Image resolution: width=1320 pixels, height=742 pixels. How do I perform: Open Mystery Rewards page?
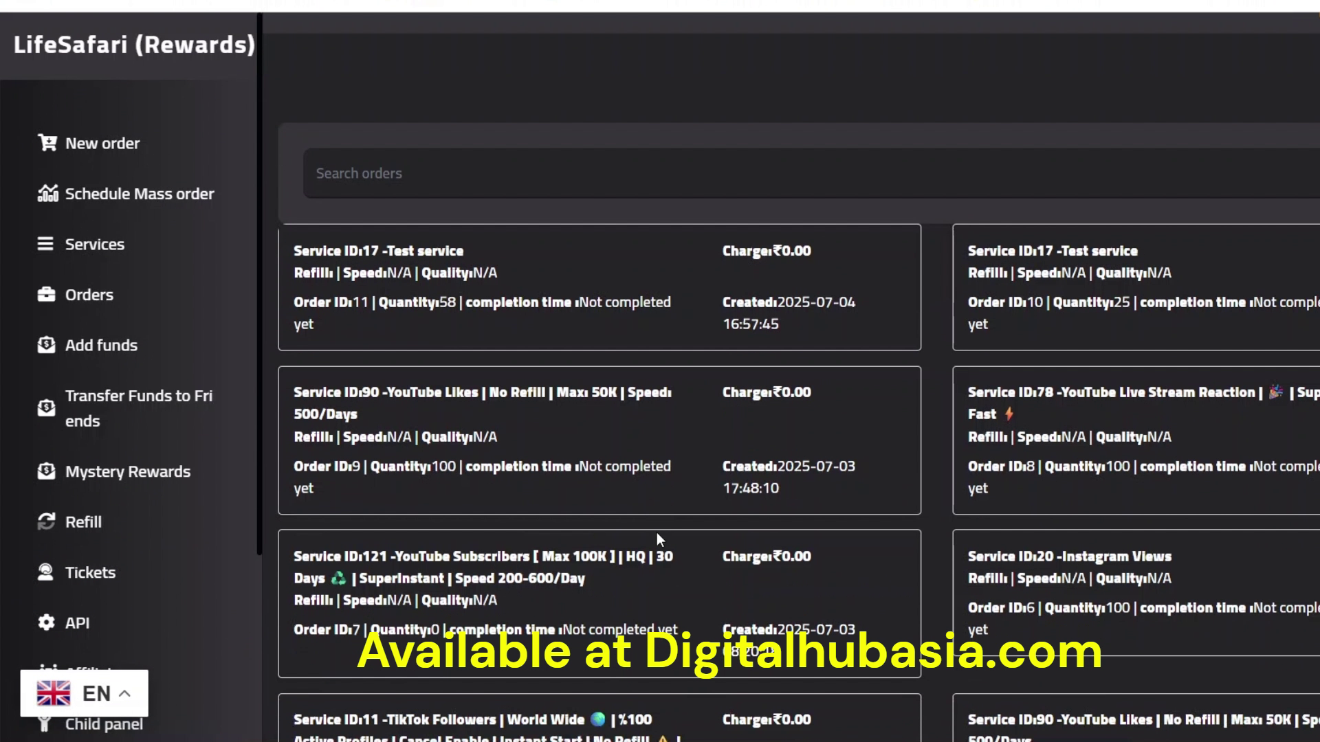(128, 471)
